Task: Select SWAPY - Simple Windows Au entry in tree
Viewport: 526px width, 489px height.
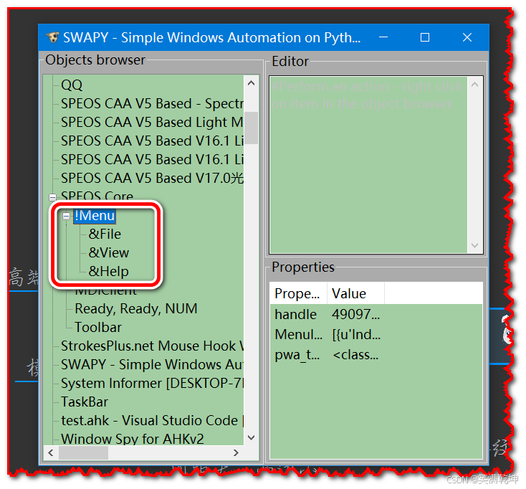Action: pyautogui.click(x=152, y=364)
